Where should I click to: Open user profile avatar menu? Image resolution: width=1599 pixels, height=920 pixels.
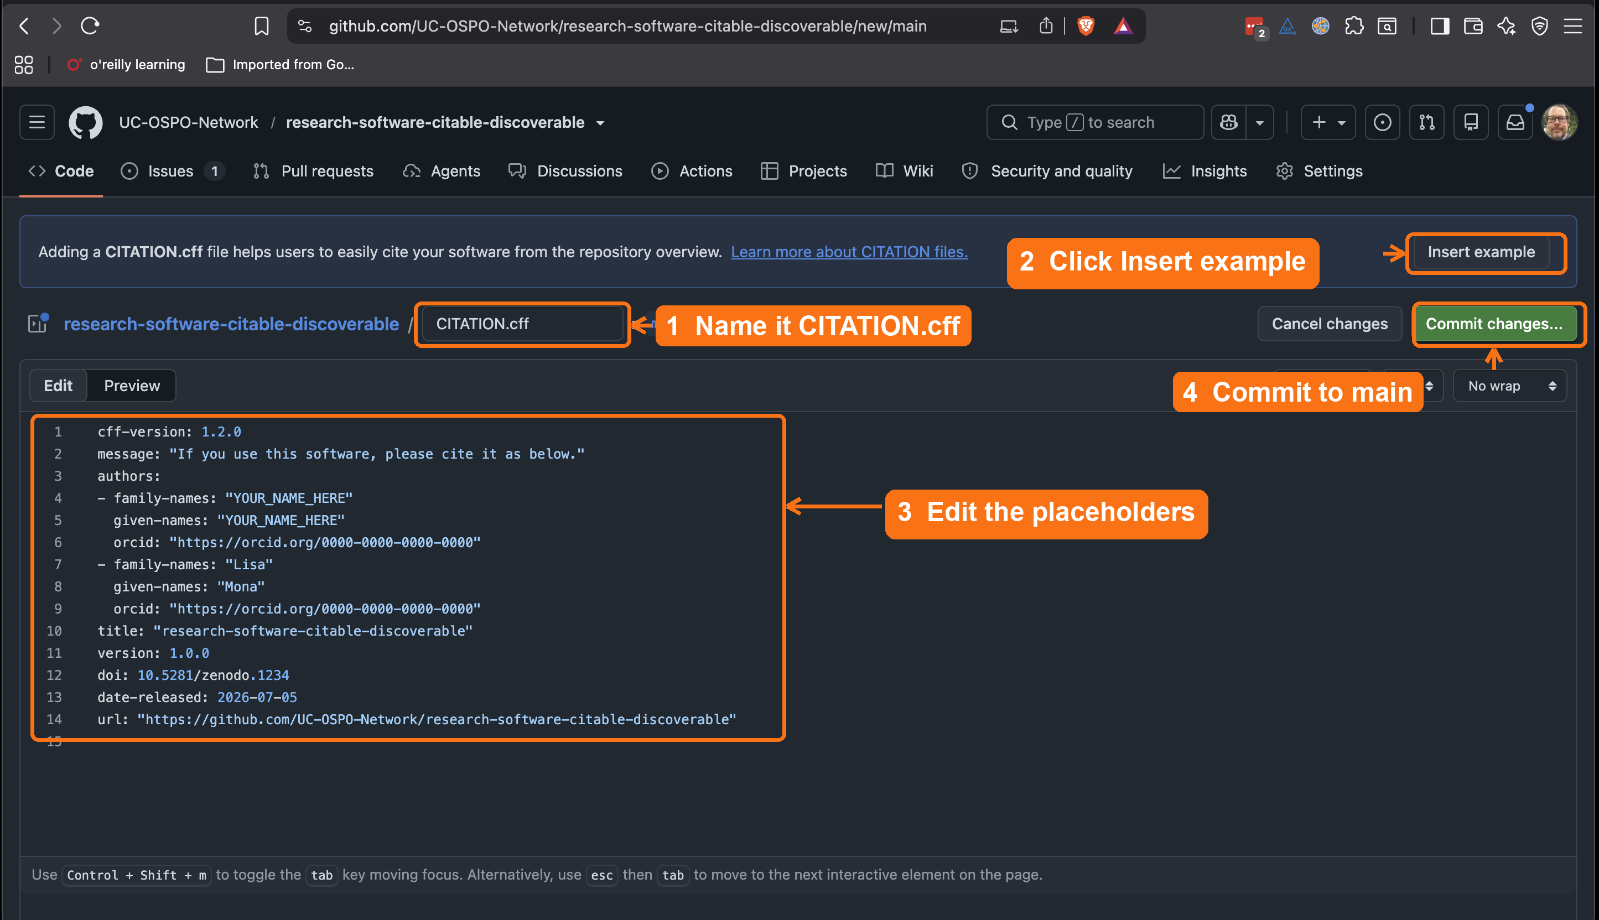(1559, 122)
